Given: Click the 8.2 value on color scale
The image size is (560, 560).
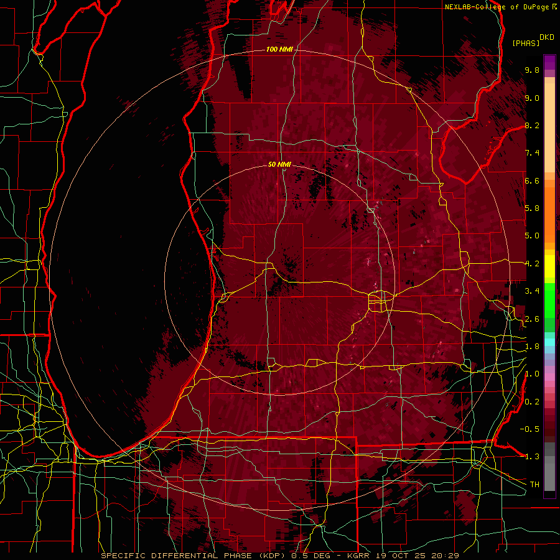Looking at the screenshot, I should [x=532, y=125].
